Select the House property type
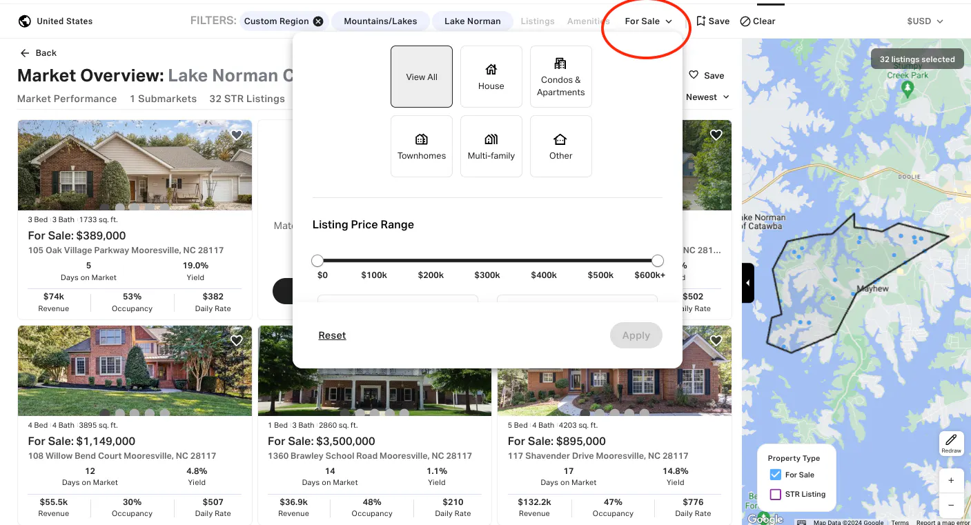 tap(491, 77)
